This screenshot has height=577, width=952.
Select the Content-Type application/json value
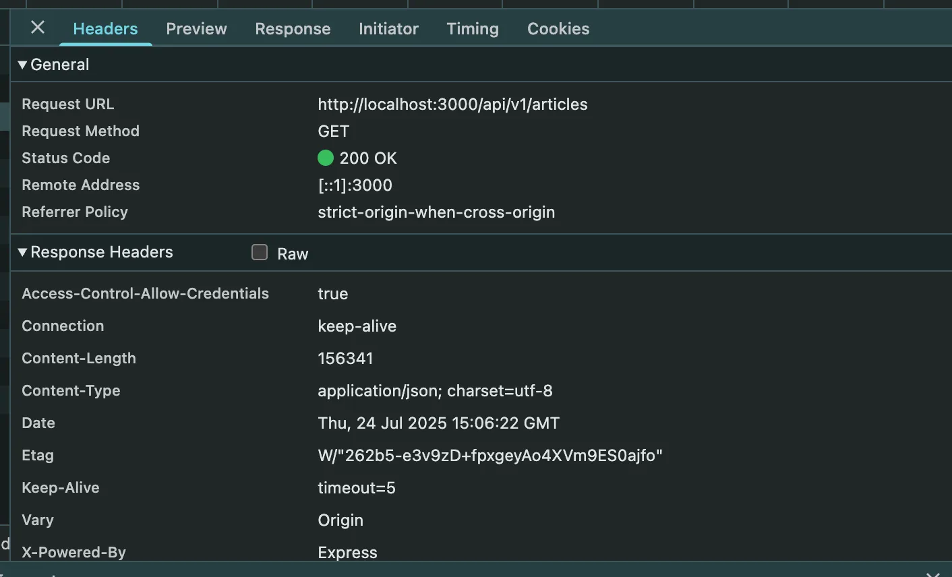[x=435, y=391]
